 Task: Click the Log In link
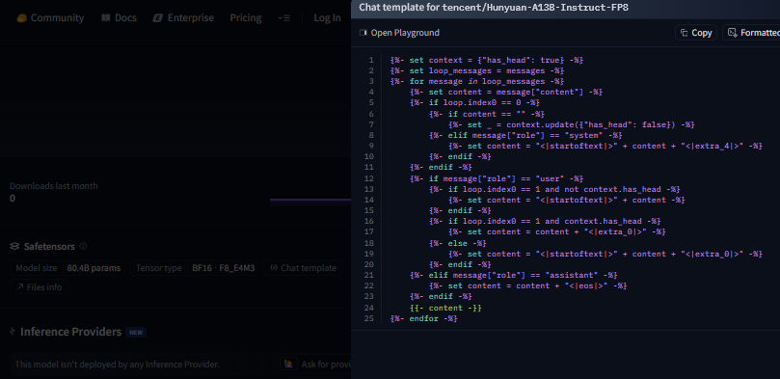(327, 18)
